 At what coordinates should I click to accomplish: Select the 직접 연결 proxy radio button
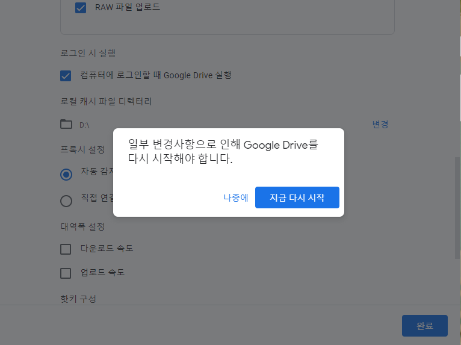click(66, 201)
